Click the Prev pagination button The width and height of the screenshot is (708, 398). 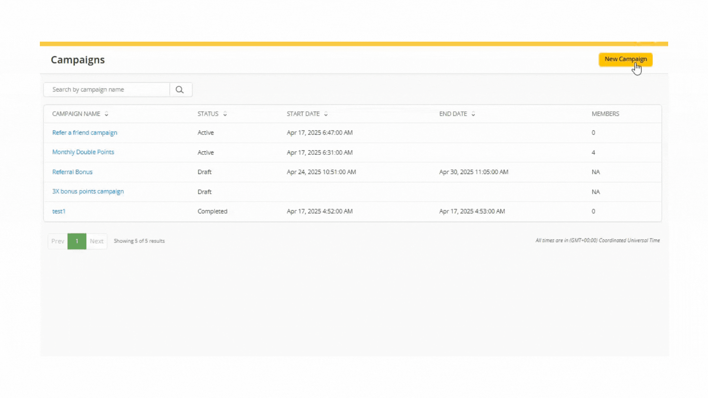(x=58, y=241)
